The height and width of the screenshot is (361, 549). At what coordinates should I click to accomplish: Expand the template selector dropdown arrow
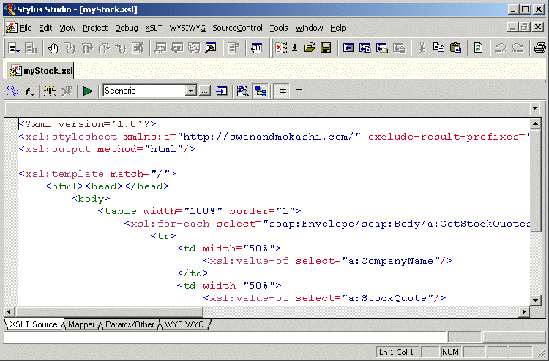coord(536,109)
